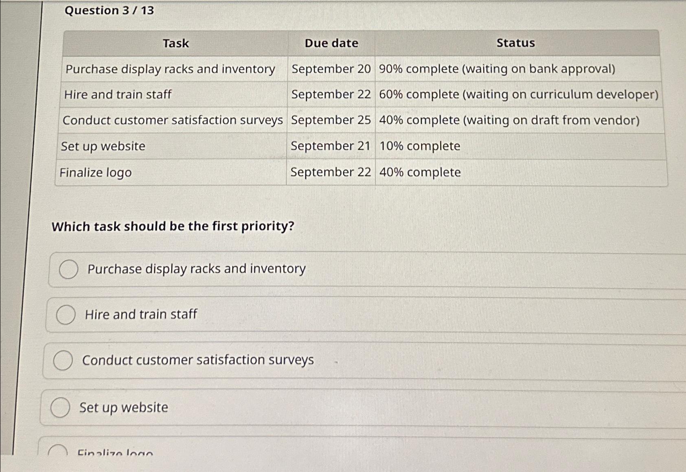Select the Hire and train staff option
Screen dimensions: 686x472
[66, 315]
